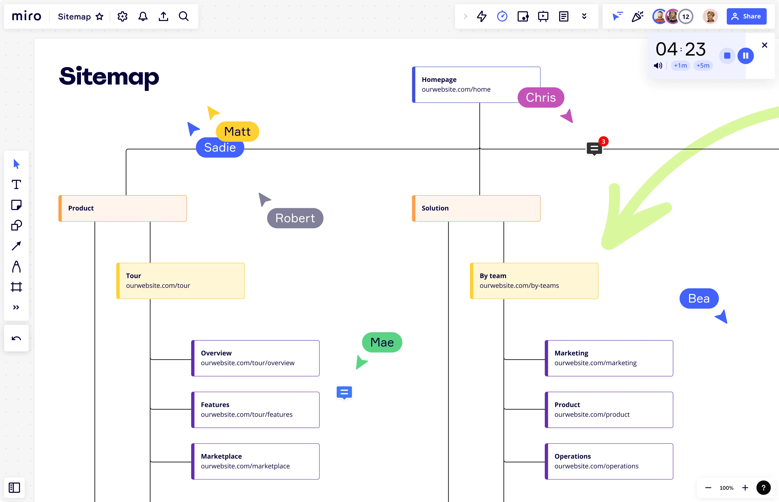
Task: Click the upload/export icon in toolbar
Action: 163,16
